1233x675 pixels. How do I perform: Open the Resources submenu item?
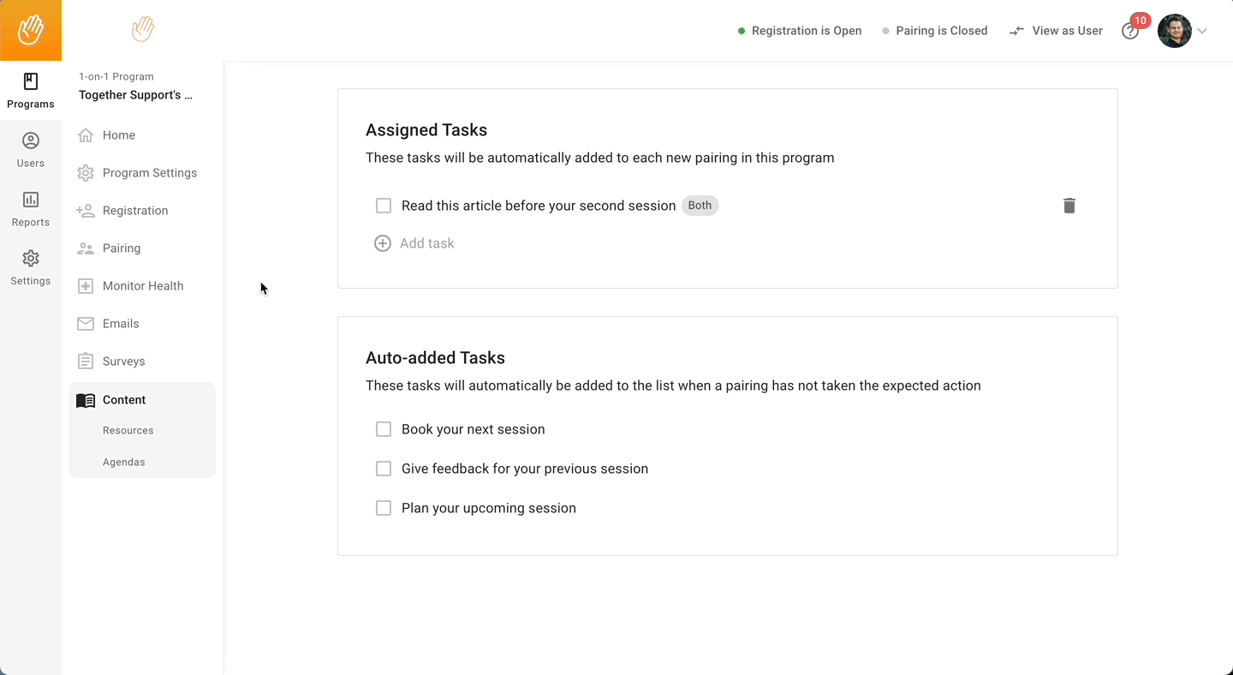128,431
